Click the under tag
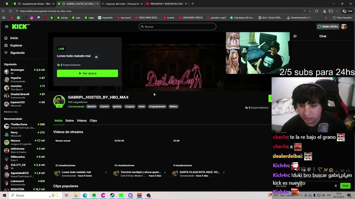Screen dimensions: 355x199 141,106
